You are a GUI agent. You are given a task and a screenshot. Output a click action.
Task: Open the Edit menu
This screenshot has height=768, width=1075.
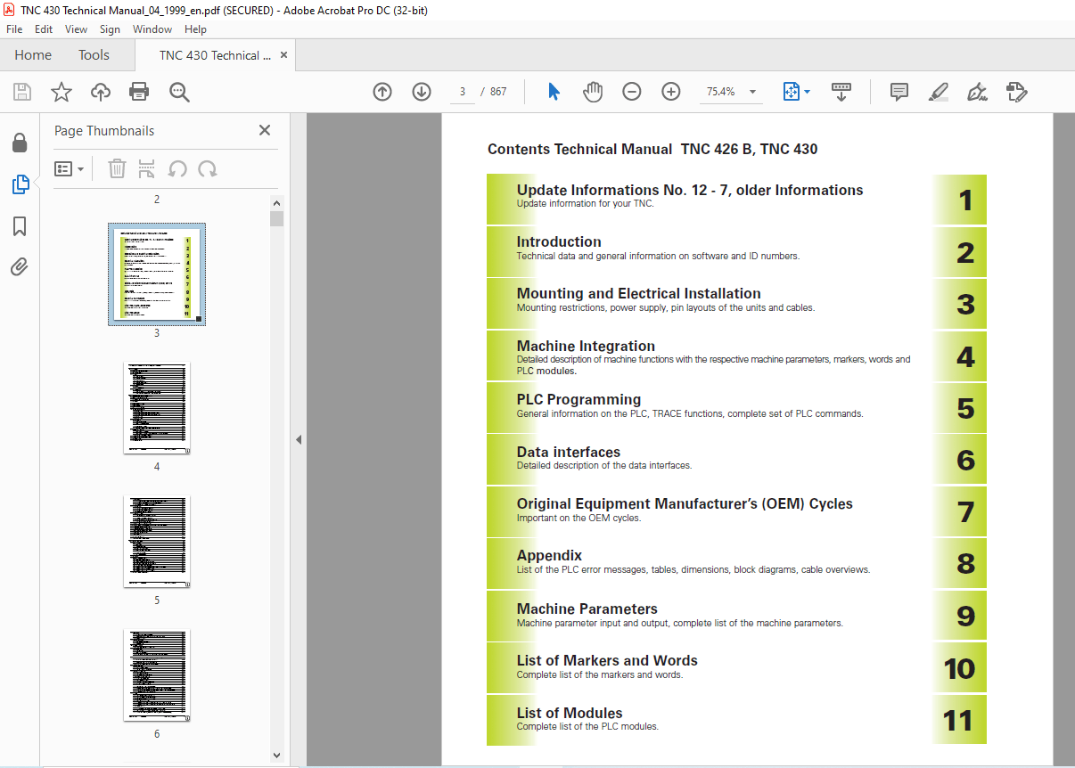(x=43, y=29)
